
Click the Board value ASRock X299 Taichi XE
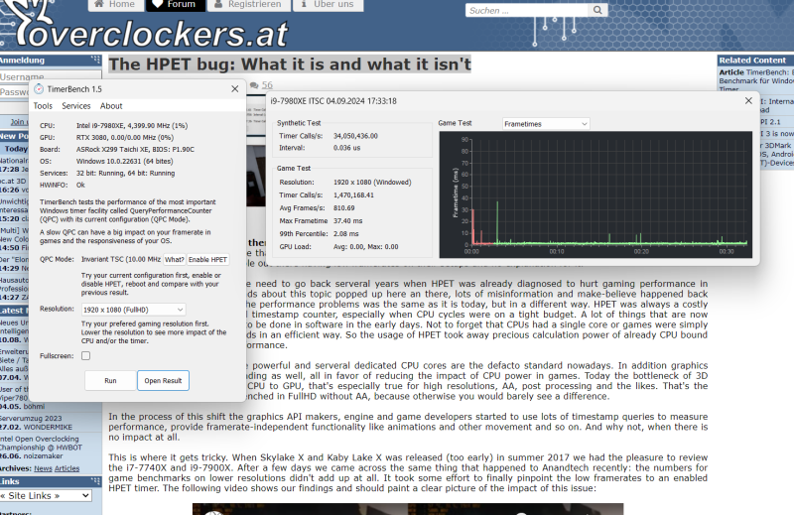coord(135,150)
